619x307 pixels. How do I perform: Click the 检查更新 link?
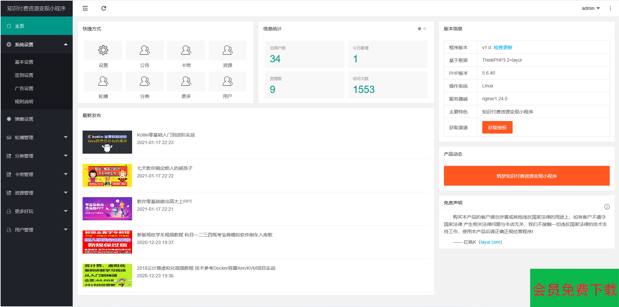click(x=503, y=47)
